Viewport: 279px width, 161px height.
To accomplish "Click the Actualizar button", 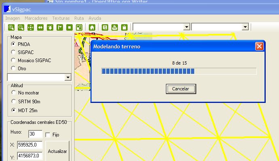I will (57, 151).
